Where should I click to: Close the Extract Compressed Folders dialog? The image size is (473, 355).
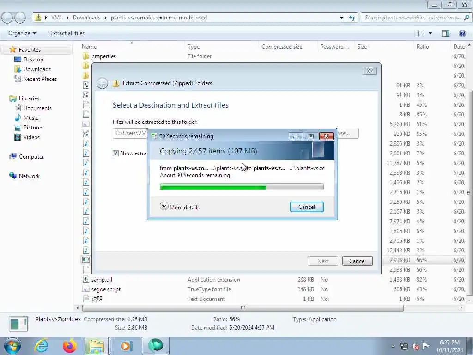click(370, 71)
